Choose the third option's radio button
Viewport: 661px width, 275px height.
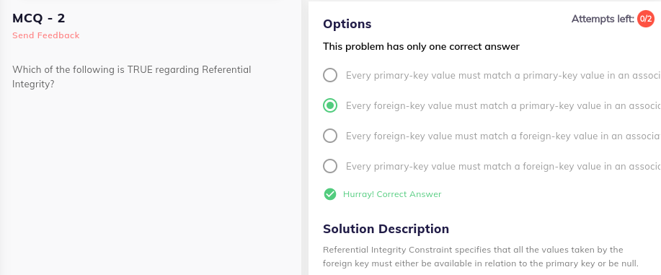tap(330, 136)
